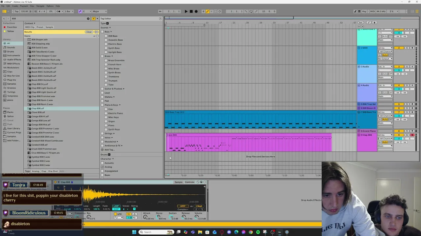The width and height of the screenshot is (421, 236).
Task: Toggle scale mode icon next to C
Action: click(80, 11)
